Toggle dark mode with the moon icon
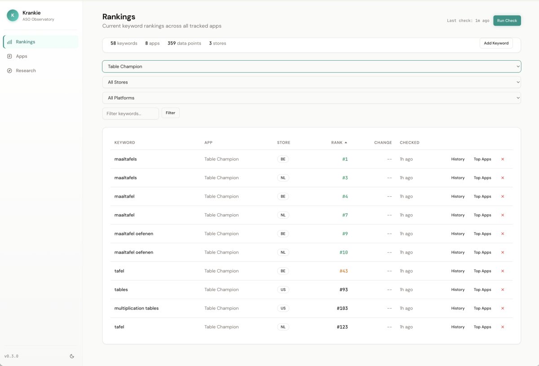 [72, 356]
